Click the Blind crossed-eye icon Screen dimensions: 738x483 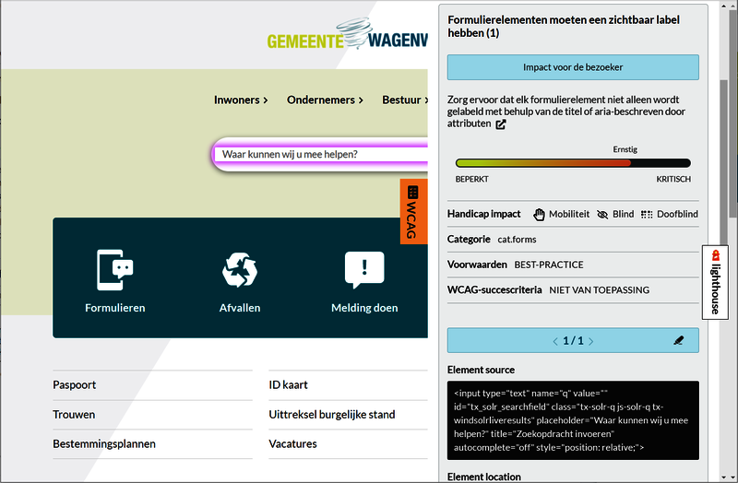[x=602, y=215]
